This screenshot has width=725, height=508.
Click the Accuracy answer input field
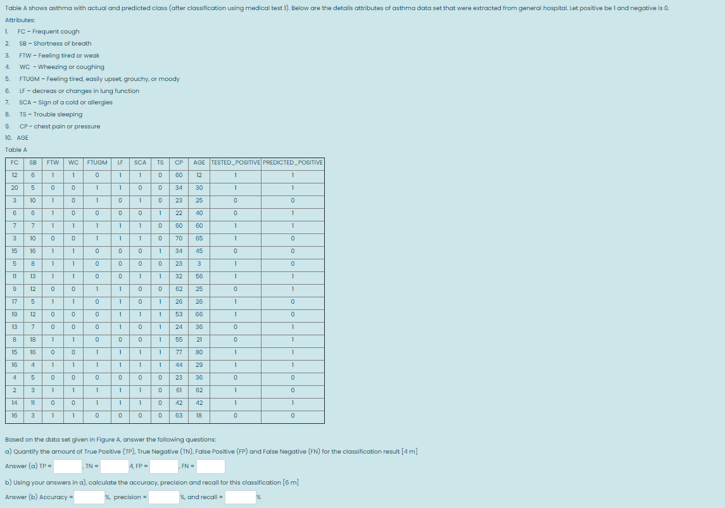(x=89, y=497)
